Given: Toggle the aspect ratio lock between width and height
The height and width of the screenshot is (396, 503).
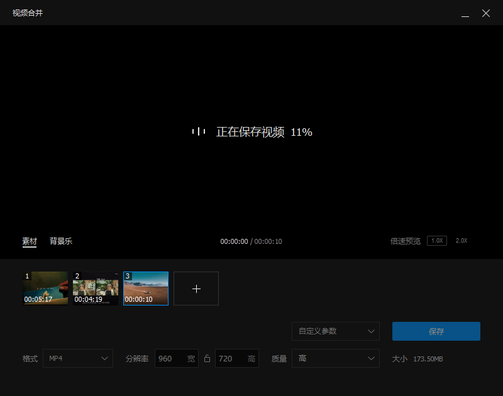Looking at the screenshot, I should (207, 358).
